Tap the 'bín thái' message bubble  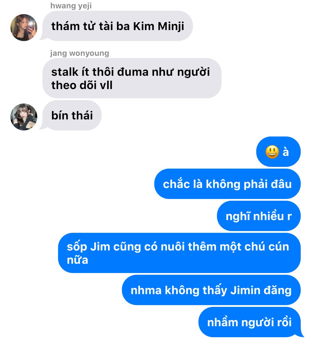72,115
